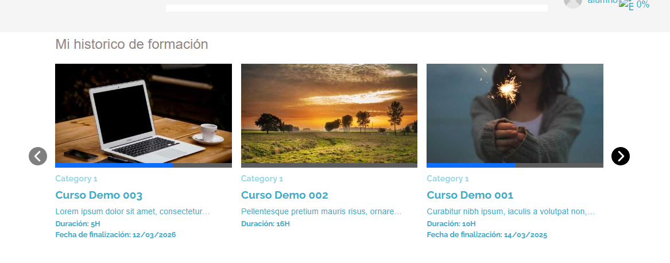Viewport: 670px width, 263px height.
Task: Open the Curso Demo 002 title link
Action: pyautogui.click(x=285, y=195)
